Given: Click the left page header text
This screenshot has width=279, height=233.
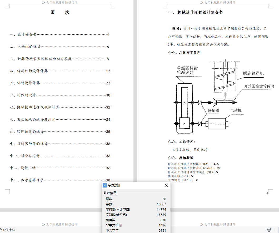Looking at the screenshot, I should tap(59, 3).
